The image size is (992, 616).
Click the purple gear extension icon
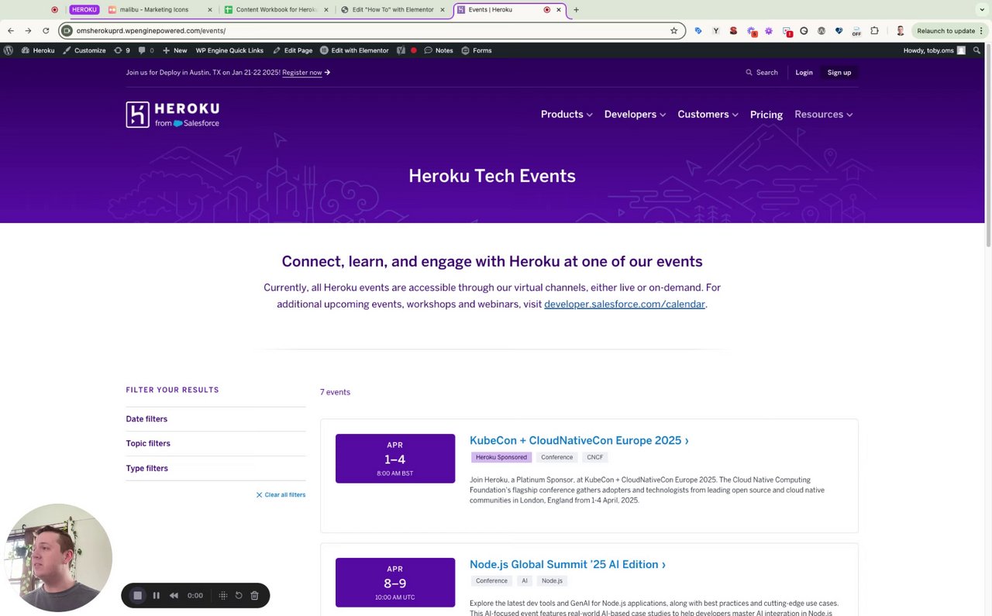(769, 31)
